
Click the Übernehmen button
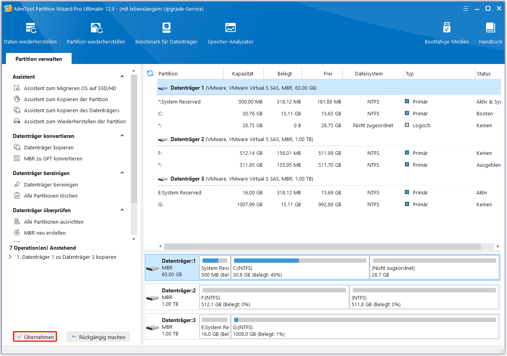click(35, 337)
